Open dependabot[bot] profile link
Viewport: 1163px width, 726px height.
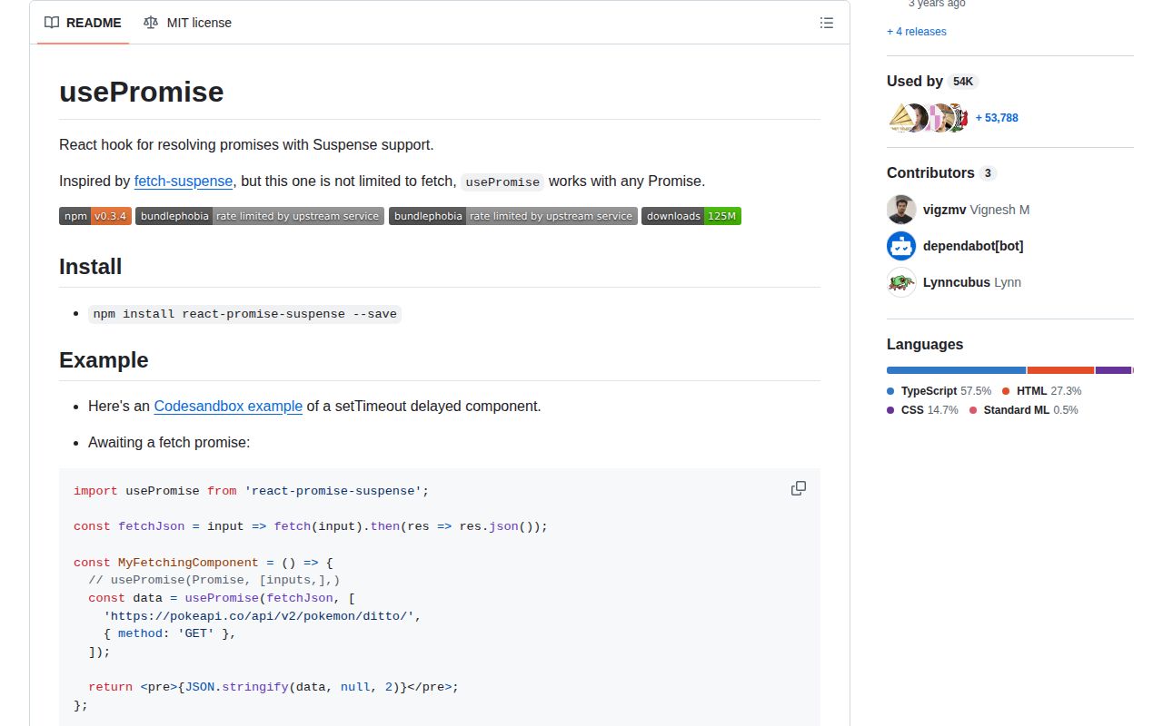click(973, 246)
